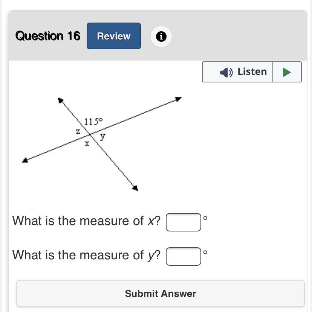Select the y label in the diagram
This screenshot has height=312, width=312.
click(x=102, y=137)
